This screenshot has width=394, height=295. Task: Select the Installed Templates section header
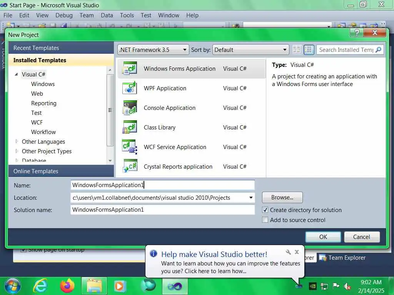tap(61, 60)
